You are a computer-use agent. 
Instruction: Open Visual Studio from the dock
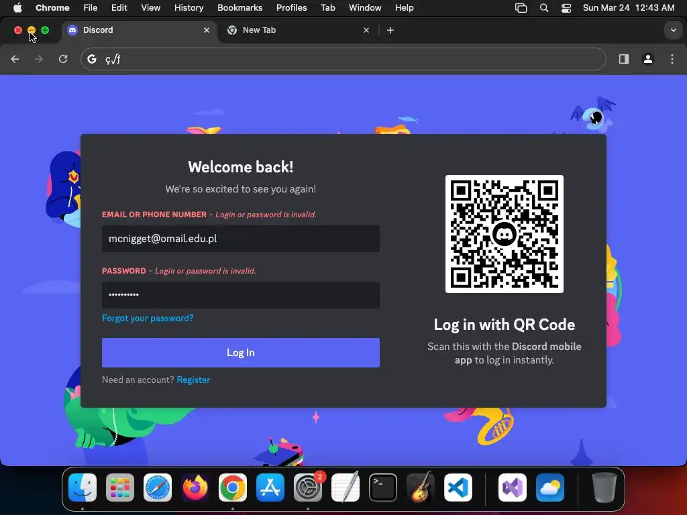[513, 488]
